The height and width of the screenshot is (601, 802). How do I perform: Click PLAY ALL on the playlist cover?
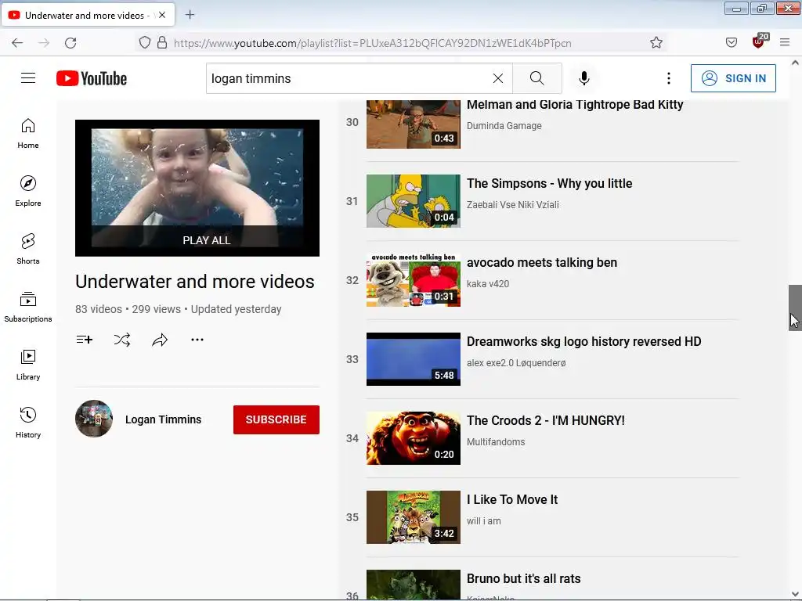point(207,240)
